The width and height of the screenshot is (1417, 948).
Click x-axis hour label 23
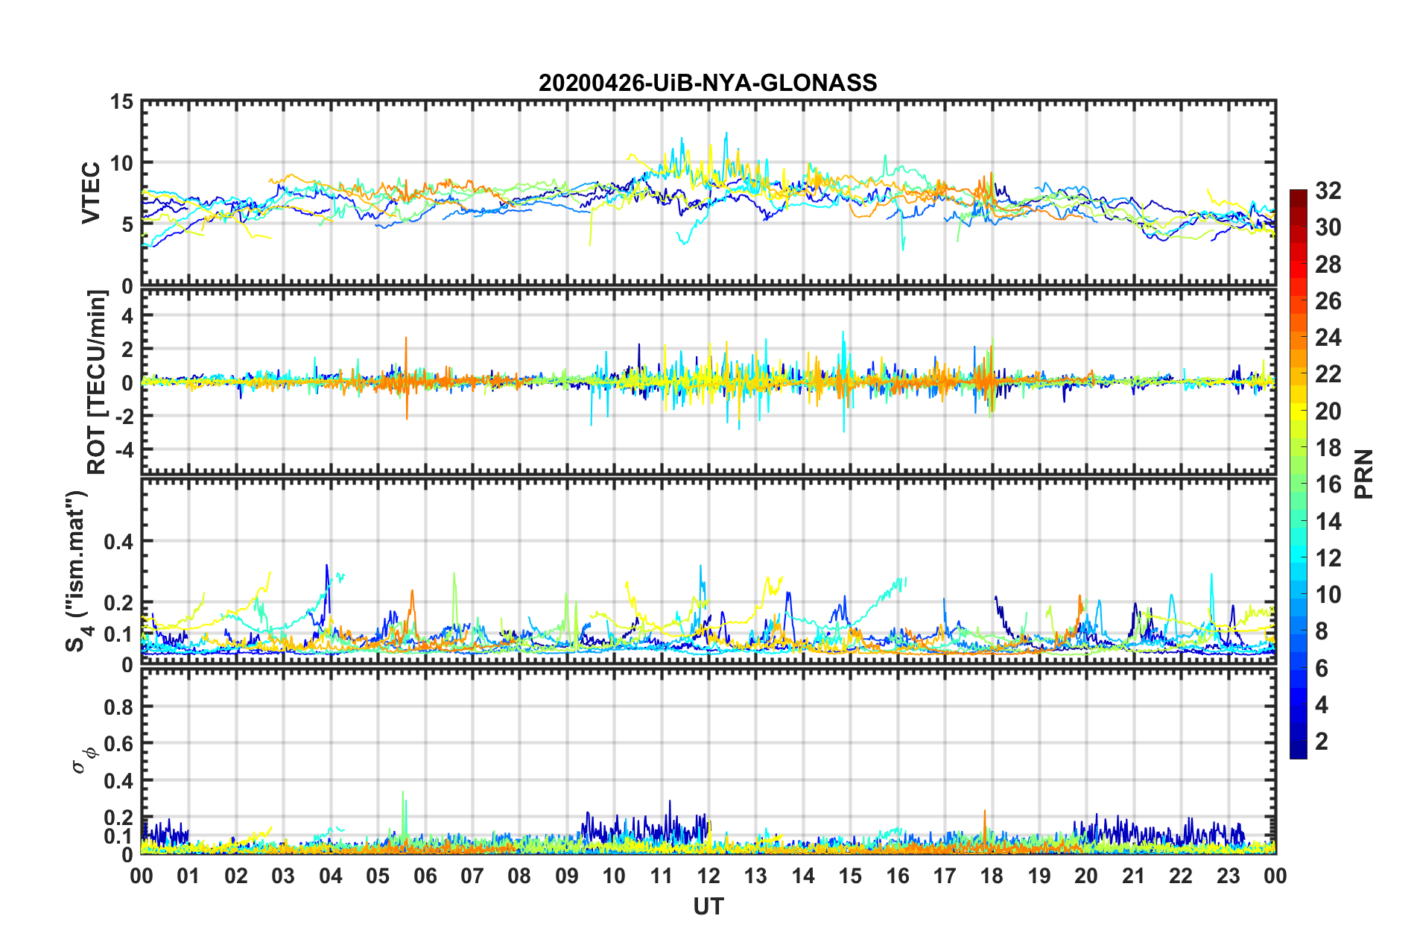[1228, 876]
